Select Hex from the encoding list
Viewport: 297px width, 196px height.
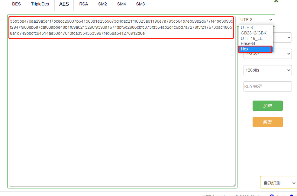255,49
